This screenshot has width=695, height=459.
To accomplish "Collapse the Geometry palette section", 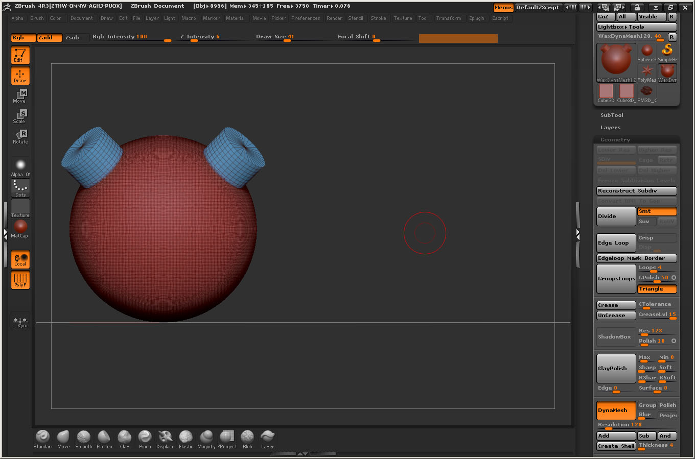I will (615, 140).
